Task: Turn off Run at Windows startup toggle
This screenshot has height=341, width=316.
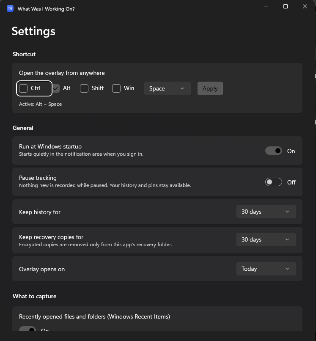Action: pyautogui.click(x=274, y=151)
